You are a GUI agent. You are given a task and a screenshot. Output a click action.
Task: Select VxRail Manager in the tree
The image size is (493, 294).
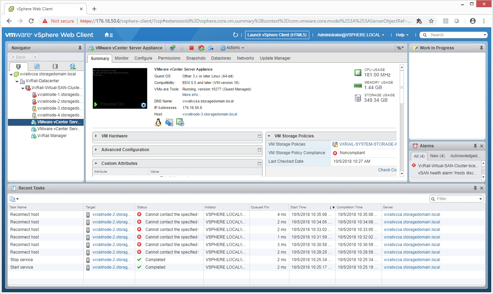[52, 136]
